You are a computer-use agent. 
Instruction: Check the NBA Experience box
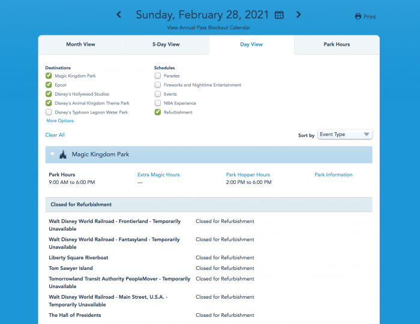pos(158,103)
